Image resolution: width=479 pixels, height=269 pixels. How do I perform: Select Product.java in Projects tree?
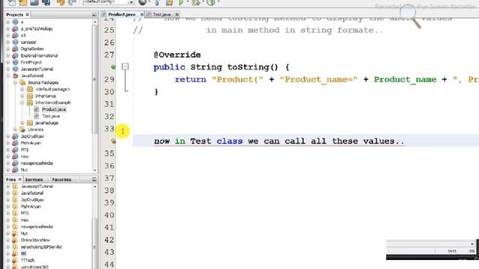tap(54, 109)
